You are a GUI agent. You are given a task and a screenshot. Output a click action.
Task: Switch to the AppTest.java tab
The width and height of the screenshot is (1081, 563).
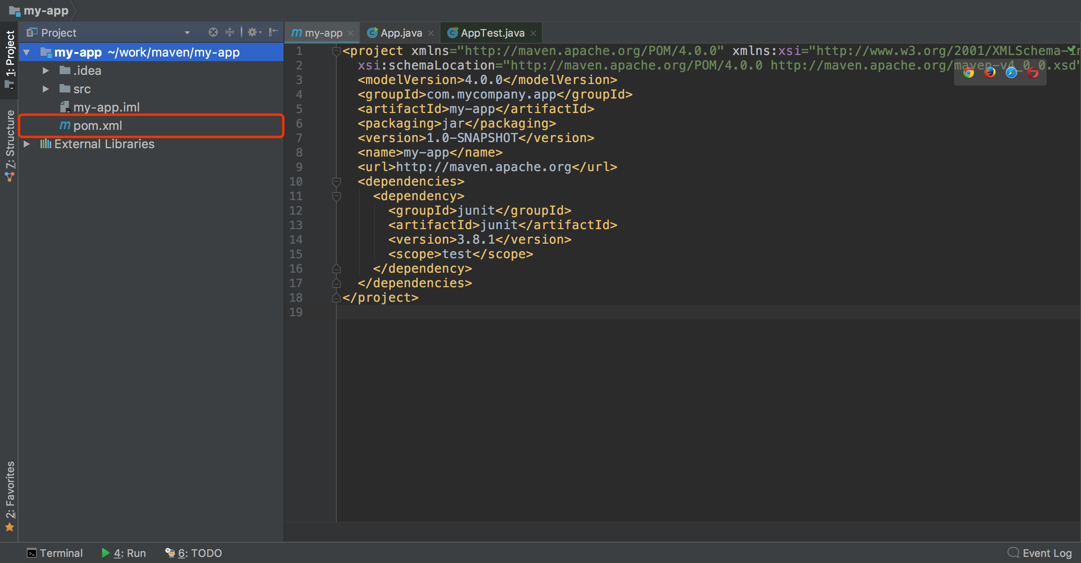[x=490, y=33]
